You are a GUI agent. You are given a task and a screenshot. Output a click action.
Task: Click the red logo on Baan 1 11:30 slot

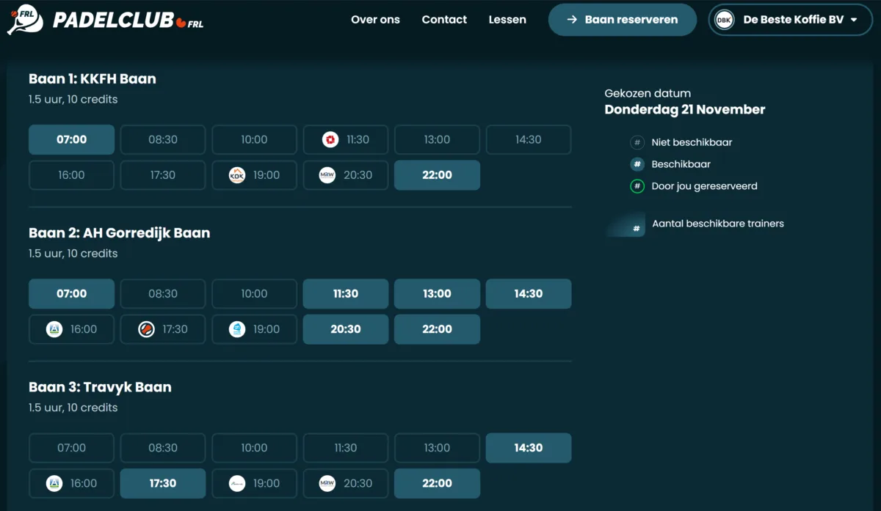pyautogui.click(x=330, y=139)
